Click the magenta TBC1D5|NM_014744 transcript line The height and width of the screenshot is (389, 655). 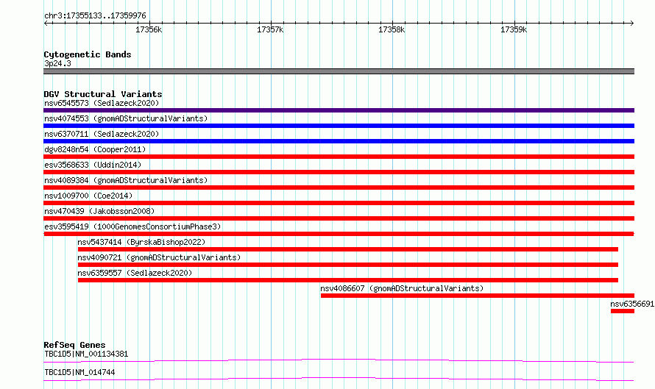tap(339, 379)
